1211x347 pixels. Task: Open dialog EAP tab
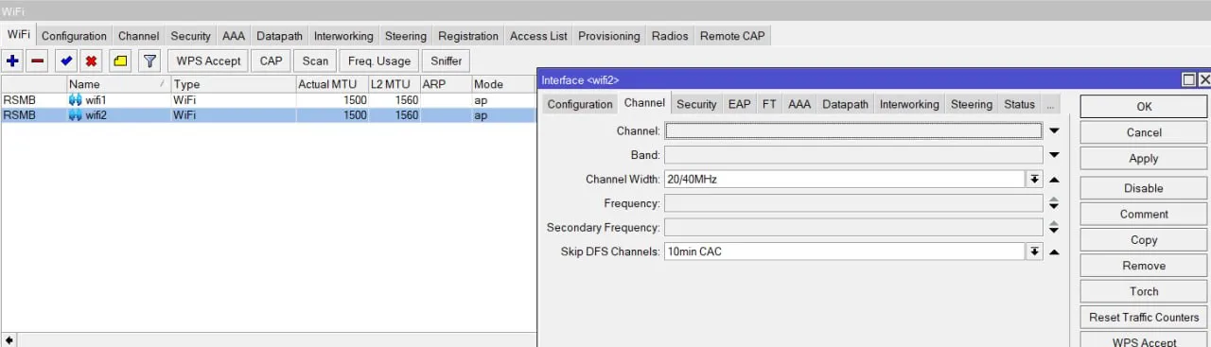[740, 104]
